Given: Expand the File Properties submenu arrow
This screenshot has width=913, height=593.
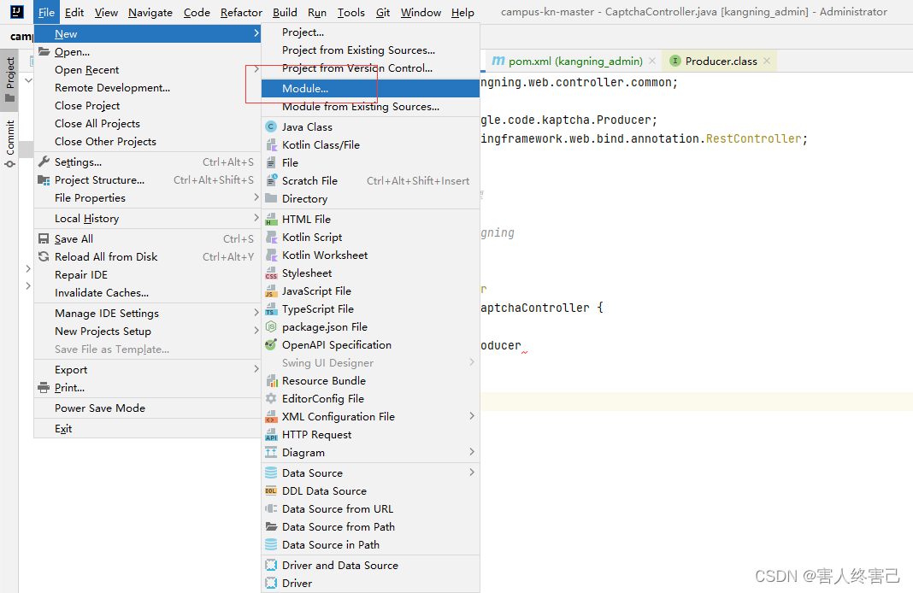Looking at the screenshot, I should click(256, 198).
